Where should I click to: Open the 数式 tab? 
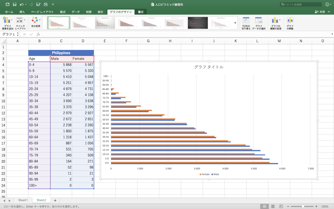63,12
